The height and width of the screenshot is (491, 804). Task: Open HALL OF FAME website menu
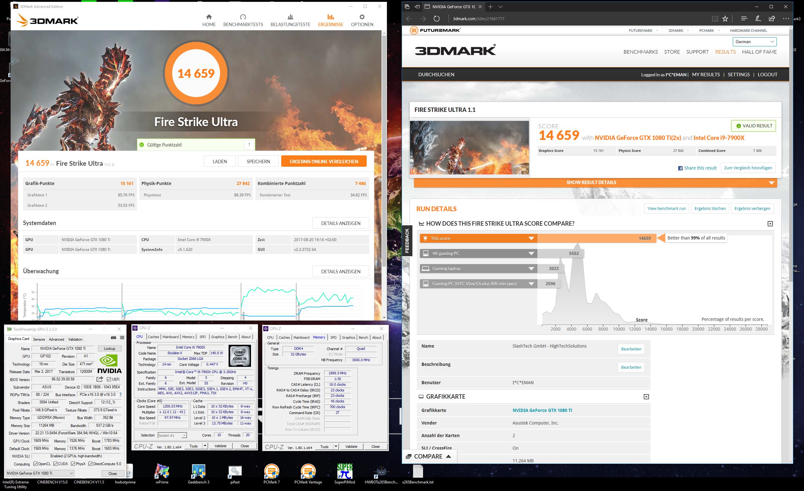click(759, 52)
